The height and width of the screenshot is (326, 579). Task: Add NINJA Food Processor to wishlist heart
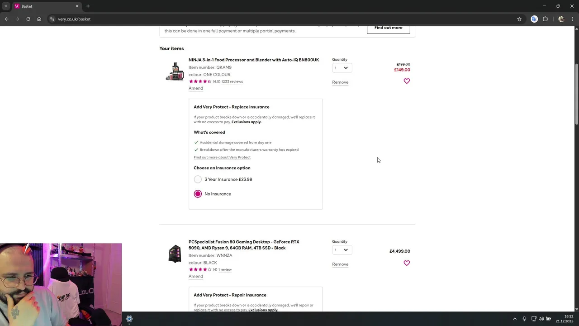point(407,81)
